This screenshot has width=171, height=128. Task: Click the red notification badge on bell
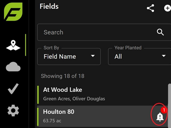(164, 110)
